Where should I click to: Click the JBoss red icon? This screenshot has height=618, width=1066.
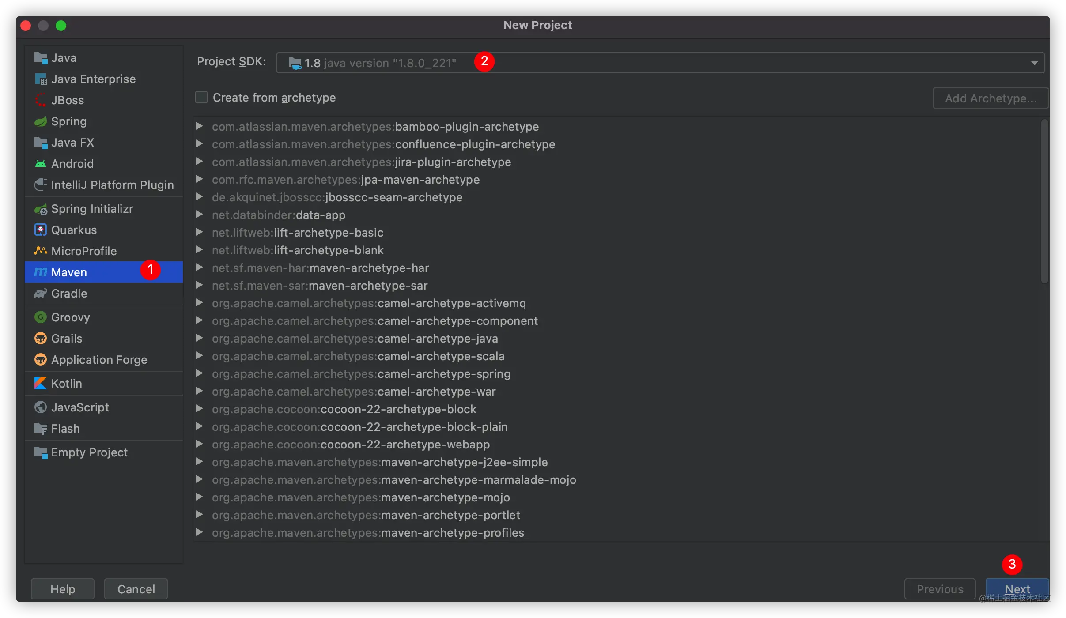point(41,100)
